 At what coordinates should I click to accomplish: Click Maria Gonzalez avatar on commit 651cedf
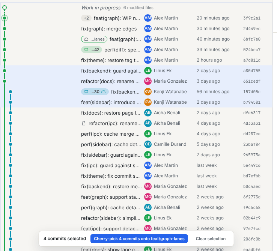pos(148,81)
